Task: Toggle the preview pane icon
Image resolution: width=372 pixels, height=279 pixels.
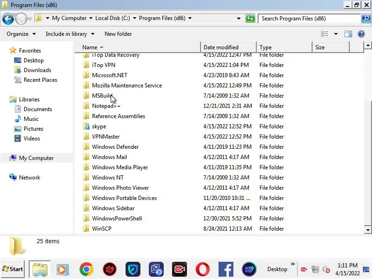Action: point(348,34)
